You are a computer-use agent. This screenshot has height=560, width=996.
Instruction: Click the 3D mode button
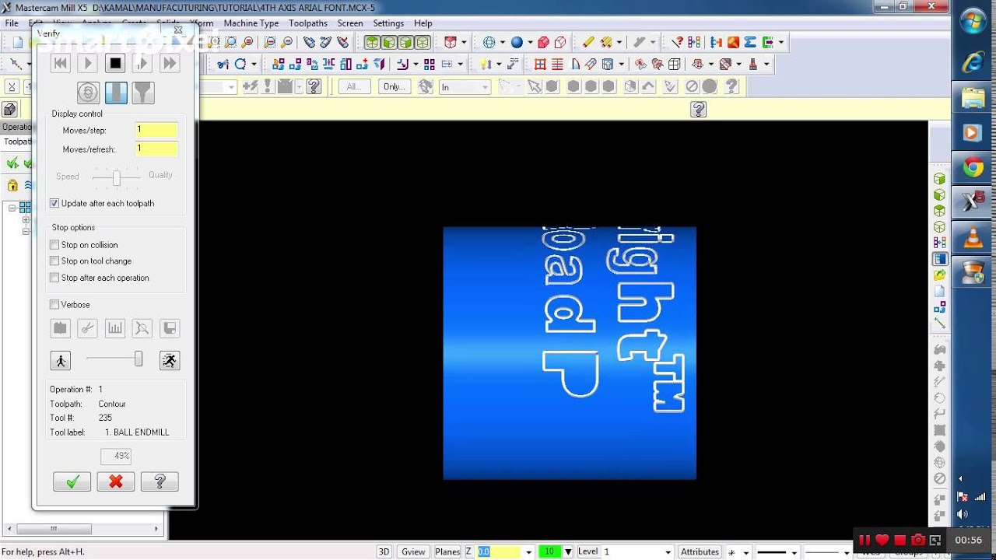(384, 551)
